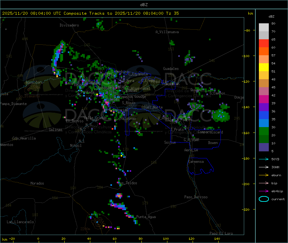Pick the slate 5–10 dBZ swatch
This screenshot has height=243, width=288.
264,147
